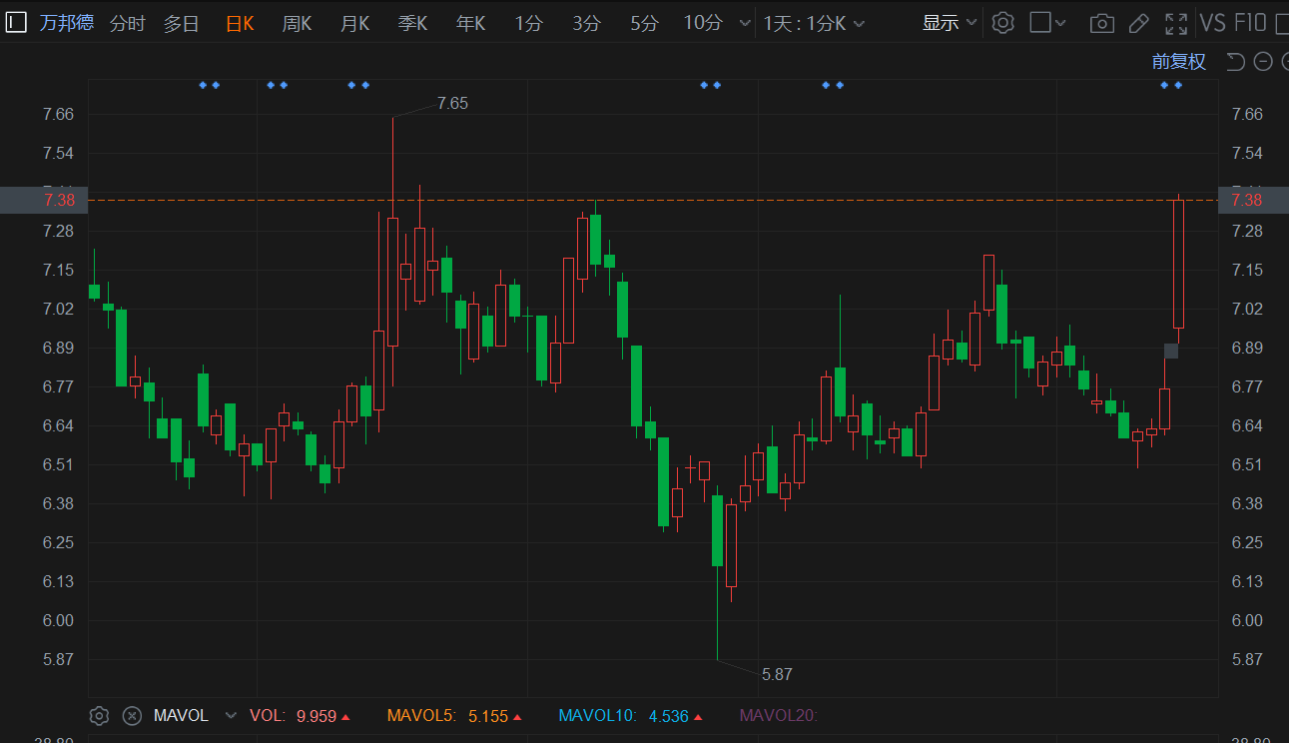The height and width of the screenshot is (743, 1289).
Task: Select the 日K daily candlestick tab
Action: (x=240, y=23)
